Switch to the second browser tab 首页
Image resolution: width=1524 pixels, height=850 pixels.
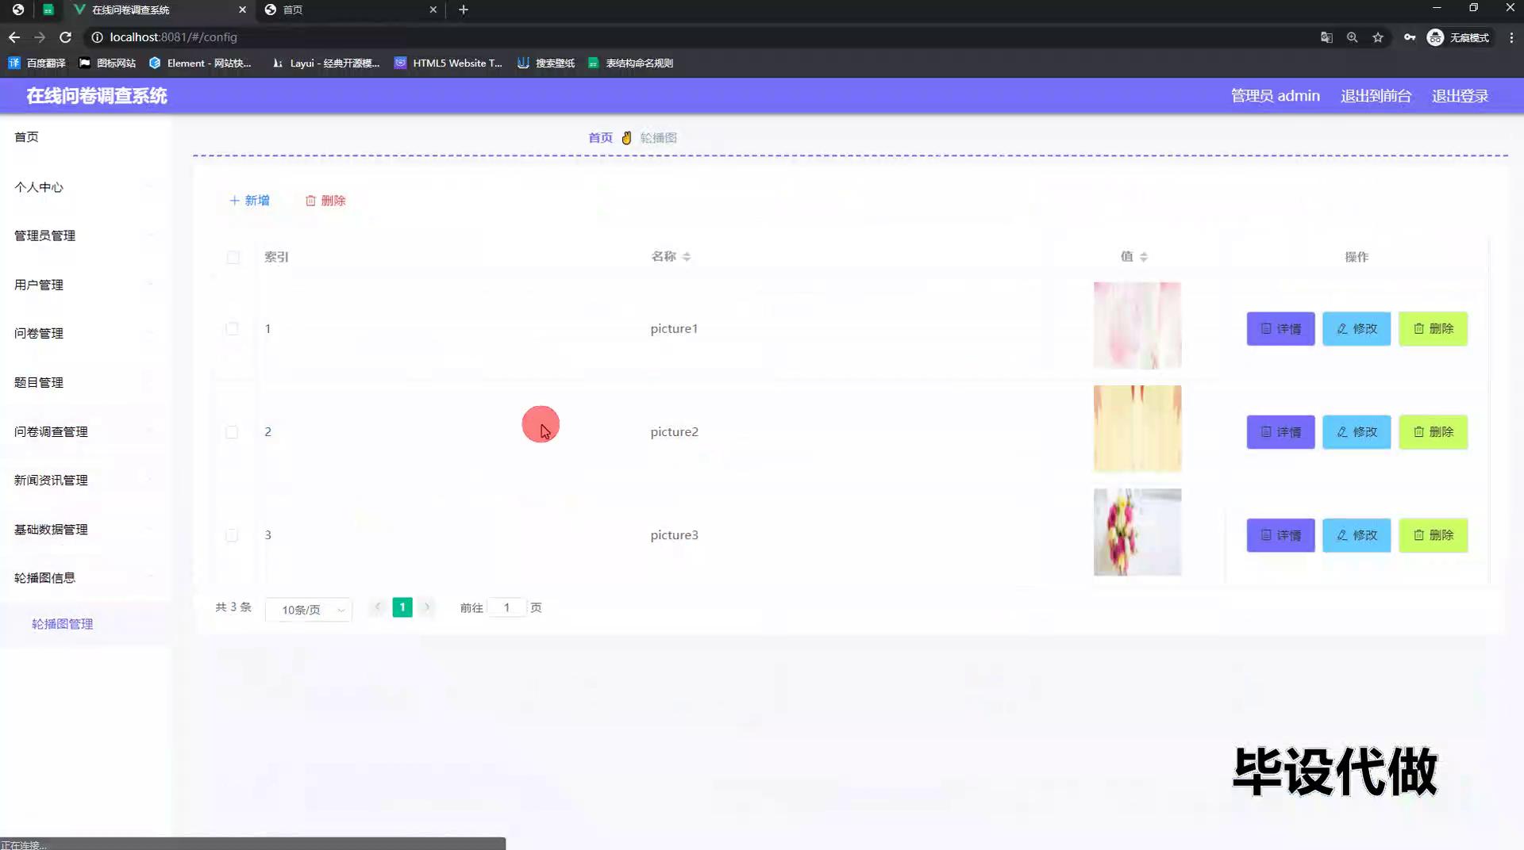click(349, 10)
